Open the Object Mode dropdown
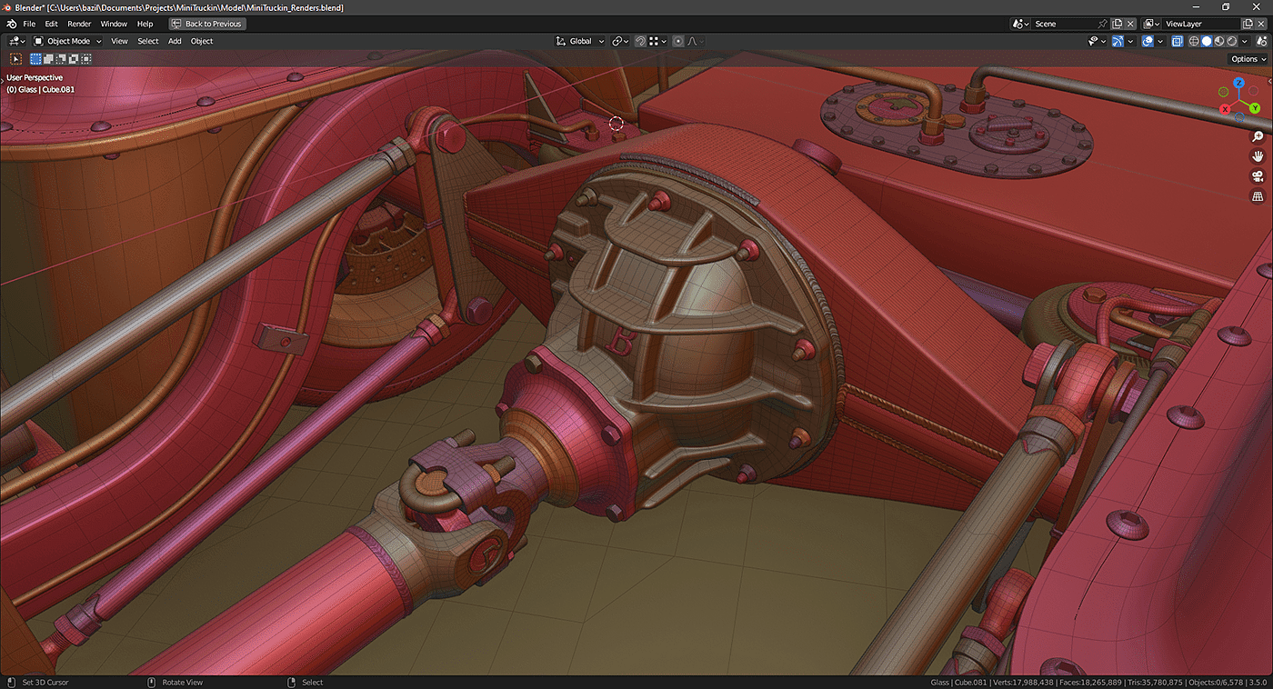 point(68,41)
